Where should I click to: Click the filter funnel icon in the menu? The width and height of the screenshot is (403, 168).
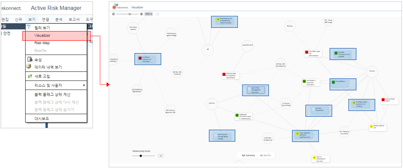click(29, 27)
